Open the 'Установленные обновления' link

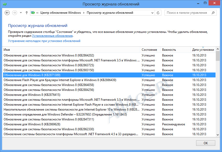click(x=52, y=36)
